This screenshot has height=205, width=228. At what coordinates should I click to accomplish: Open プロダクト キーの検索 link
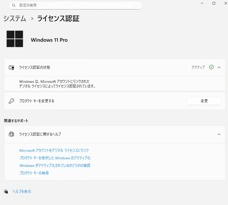[x=34, y=173]
